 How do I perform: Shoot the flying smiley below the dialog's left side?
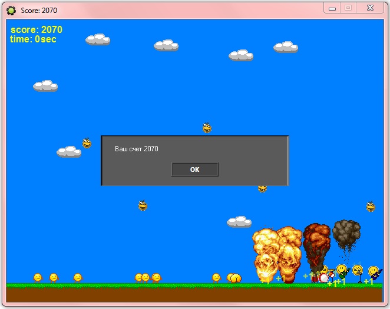[x=143, y=205]
